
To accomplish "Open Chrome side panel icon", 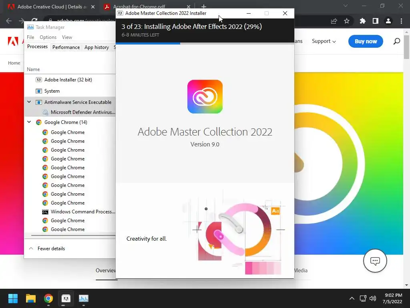I will (376, 21).
